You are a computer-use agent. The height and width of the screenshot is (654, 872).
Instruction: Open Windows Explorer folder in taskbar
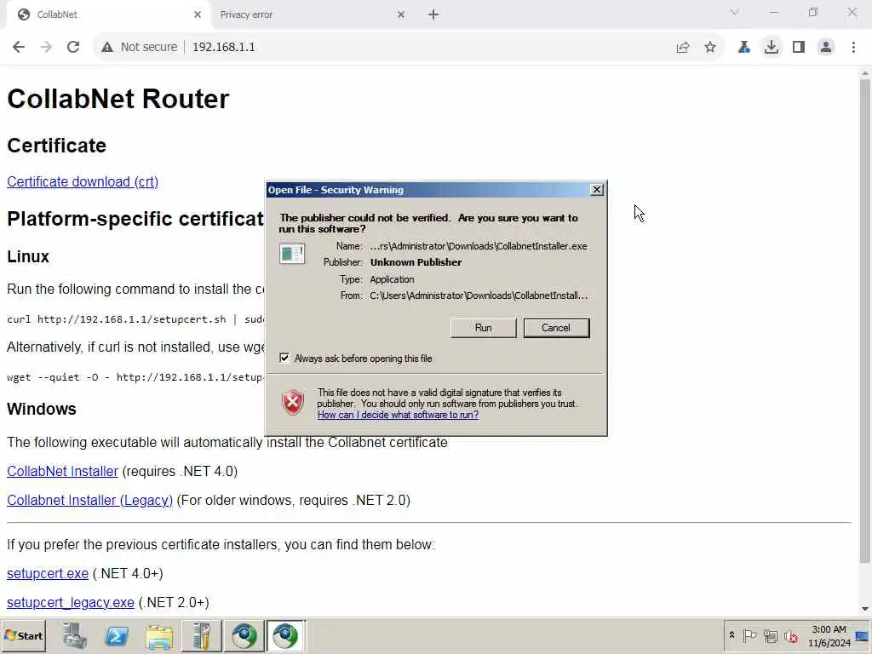point(159,635)
